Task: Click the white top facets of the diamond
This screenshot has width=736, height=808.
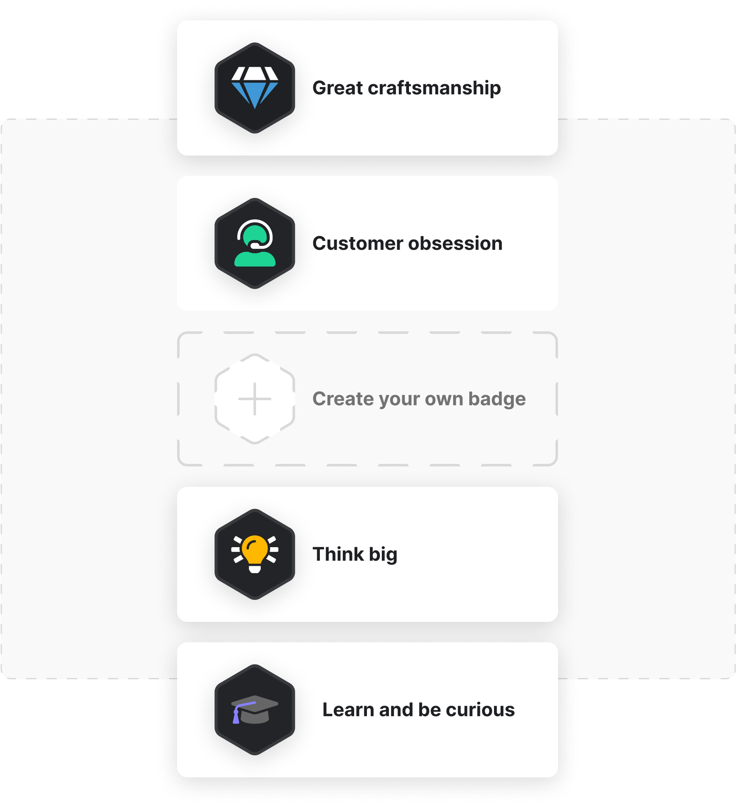Action: (255, 73)
